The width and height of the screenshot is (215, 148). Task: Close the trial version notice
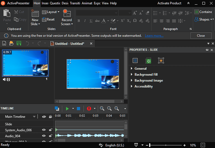201,36
